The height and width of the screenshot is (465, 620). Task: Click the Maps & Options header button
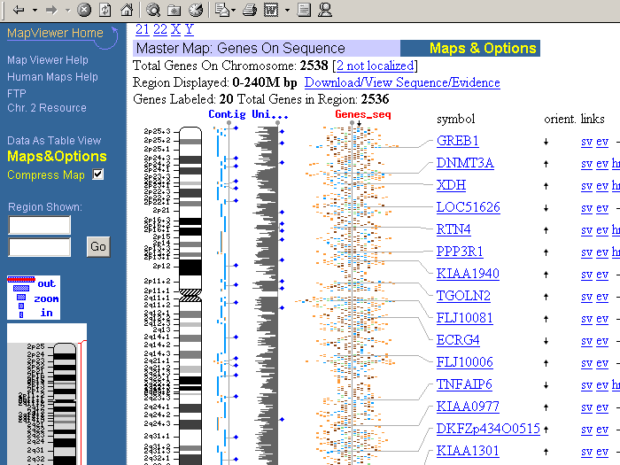(x=483, y=48)
